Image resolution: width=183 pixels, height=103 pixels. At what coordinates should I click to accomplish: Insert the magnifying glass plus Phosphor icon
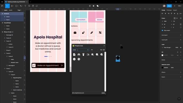[x=102, y=55]
